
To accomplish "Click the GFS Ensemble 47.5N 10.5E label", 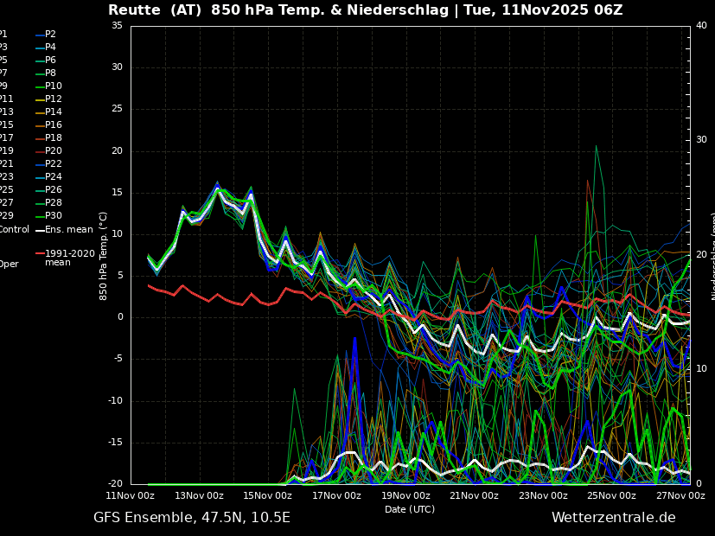I will pyautogui.click(x=192, y=517).
